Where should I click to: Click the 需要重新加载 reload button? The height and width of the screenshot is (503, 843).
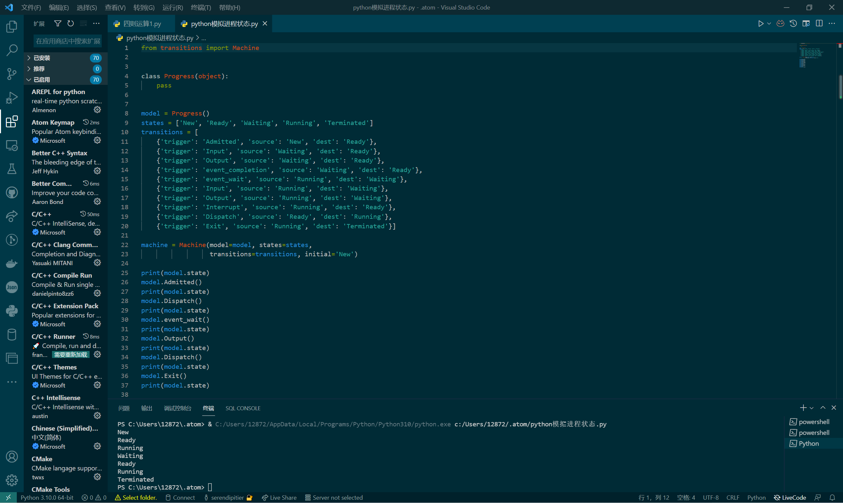(70, 355)
